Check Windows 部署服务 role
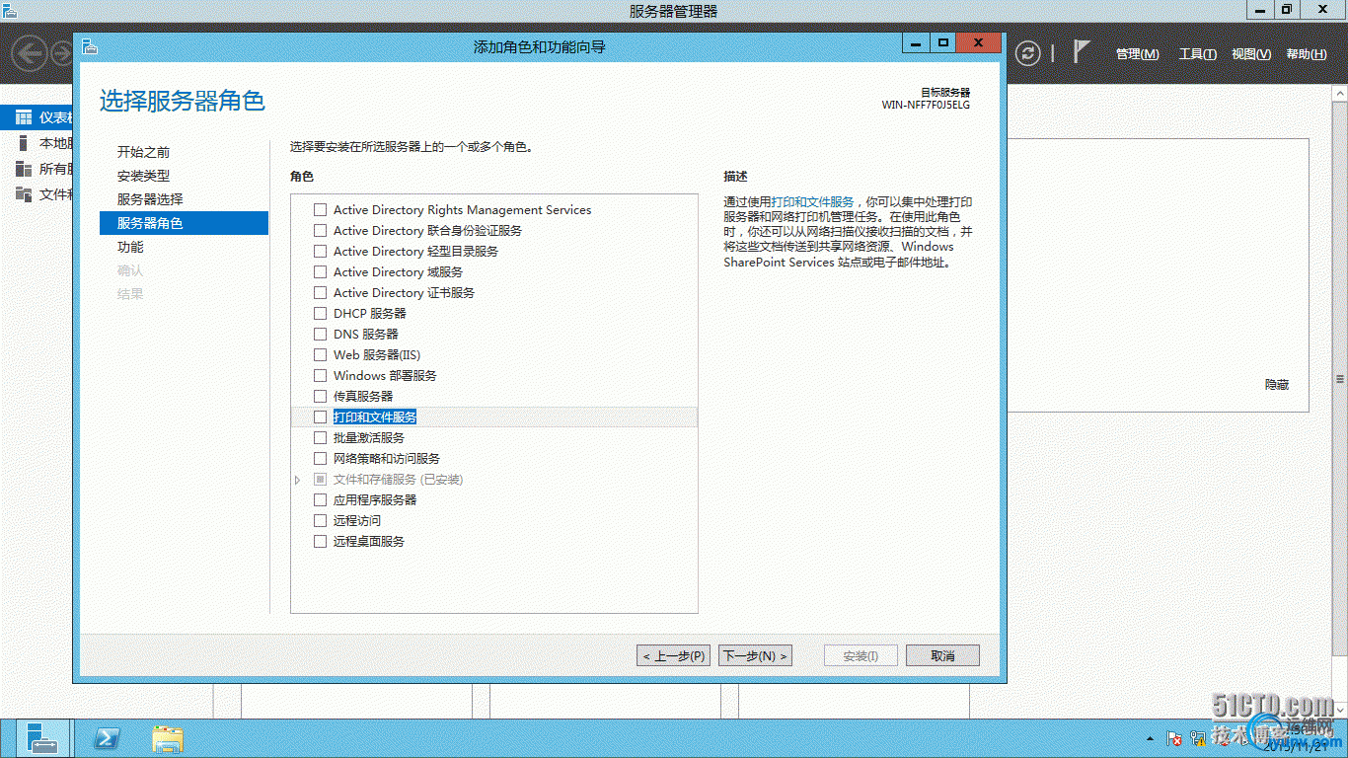1348x758 pixels. (x=320, y=375)
